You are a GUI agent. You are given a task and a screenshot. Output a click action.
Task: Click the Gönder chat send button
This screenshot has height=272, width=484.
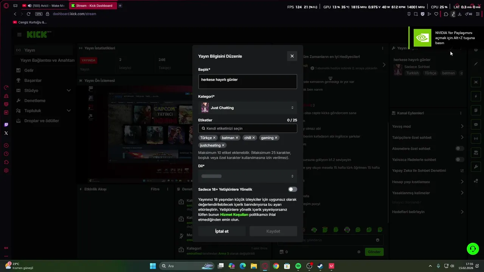(x=374, y=252)
